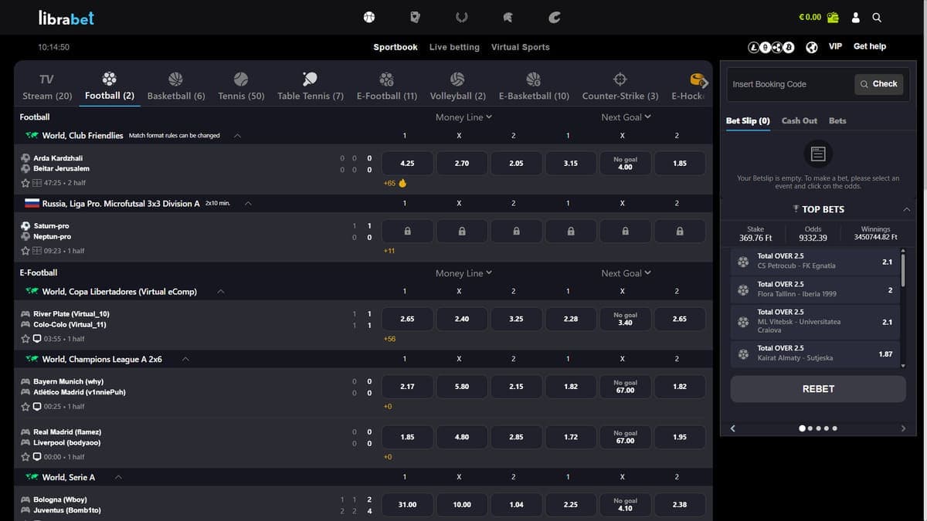Select the Table Tennis (7) sport category
The image size is (927, 521).
311,86
